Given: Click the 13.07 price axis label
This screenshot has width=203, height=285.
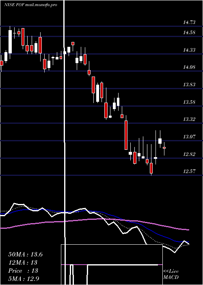Looking at the screenshot, I should click(189, 136).
